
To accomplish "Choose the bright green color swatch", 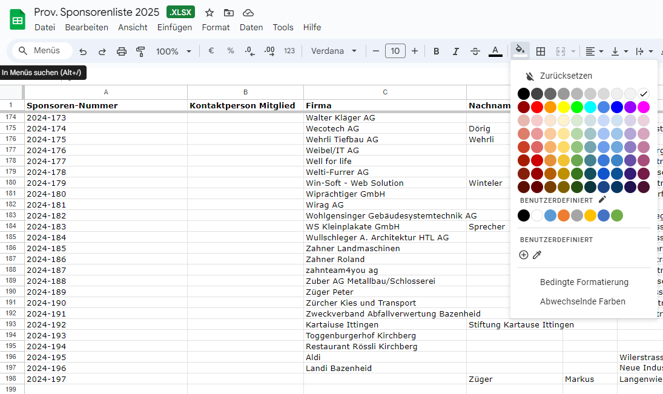I will (x=577, y=107).
